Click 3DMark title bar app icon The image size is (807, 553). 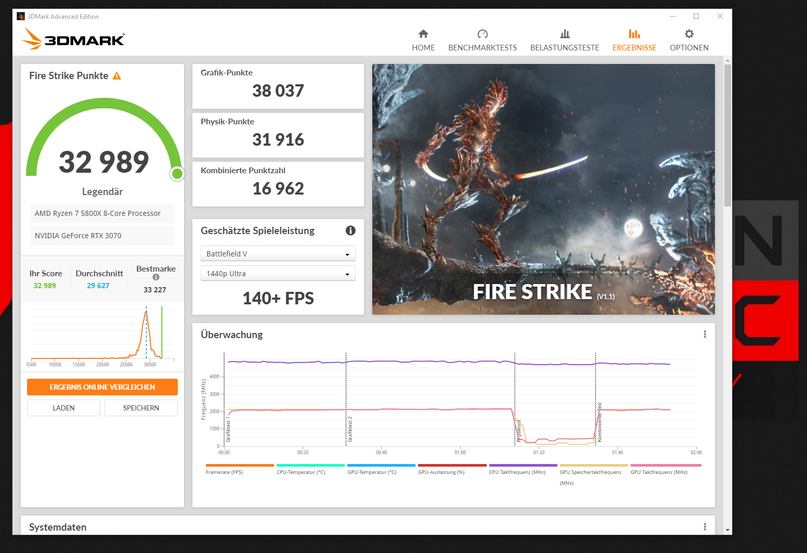[x=21, y=17]
